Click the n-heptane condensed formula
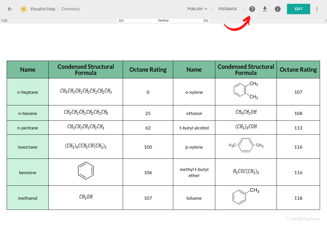 click(86, 91)
